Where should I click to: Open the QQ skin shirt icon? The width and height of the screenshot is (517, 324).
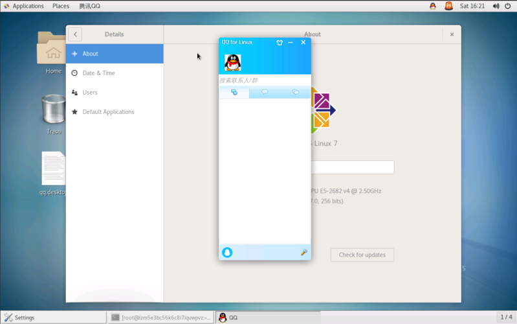coord(280,42)
